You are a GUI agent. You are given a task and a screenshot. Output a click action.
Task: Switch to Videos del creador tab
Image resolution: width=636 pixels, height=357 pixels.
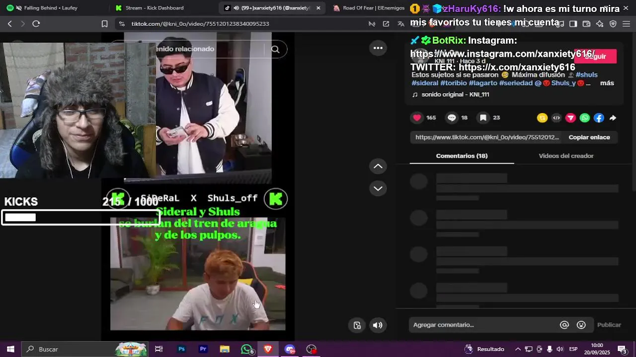point(566,156)
